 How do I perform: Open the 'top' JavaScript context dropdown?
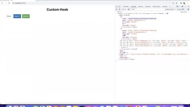click(124, 9)
